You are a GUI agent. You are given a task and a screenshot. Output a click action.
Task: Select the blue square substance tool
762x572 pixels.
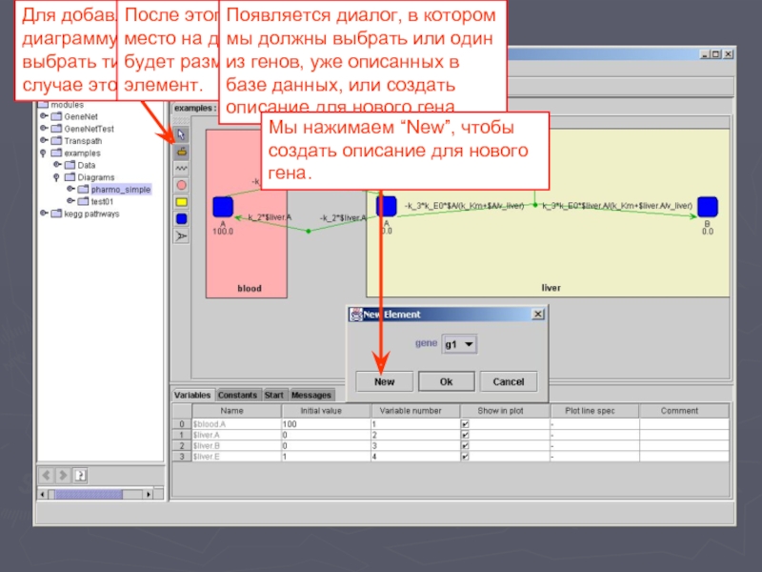point(181,219)
